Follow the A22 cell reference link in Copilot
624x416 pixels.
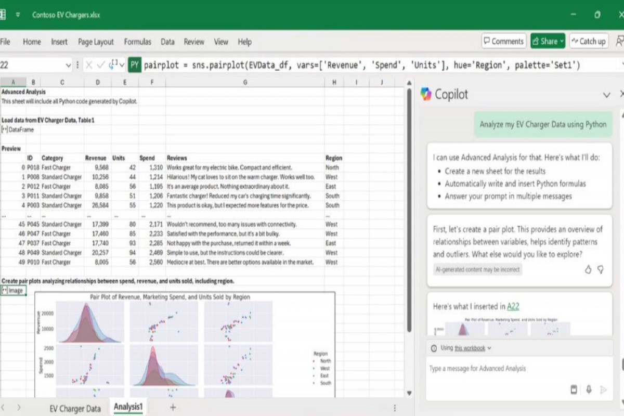point(513,306)
